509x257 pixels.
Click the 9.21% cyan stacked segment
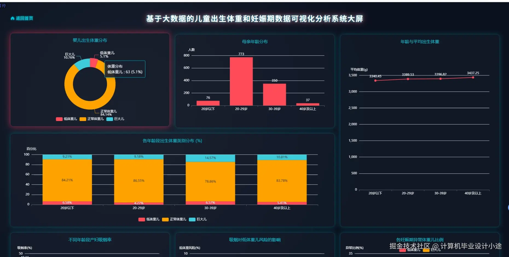coord(67,157)
